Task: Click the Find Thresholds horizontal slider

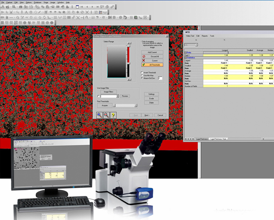Action: point(125,106)
